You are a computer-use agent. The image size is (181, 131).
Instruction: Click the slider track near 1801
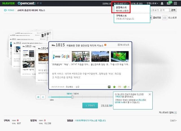click(x=52, y=97)
